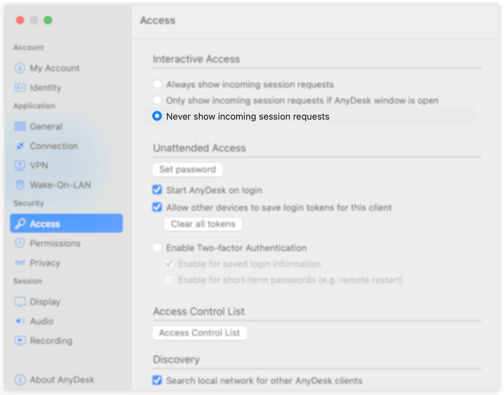Select the General settings icon

click(20, 127)
